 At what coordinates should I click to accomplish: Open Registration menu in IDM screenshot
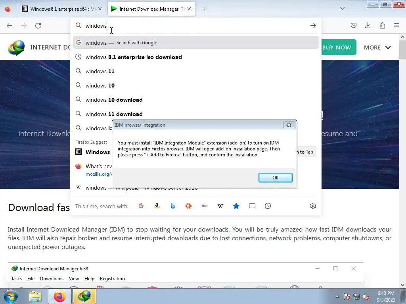pos(112,279)
